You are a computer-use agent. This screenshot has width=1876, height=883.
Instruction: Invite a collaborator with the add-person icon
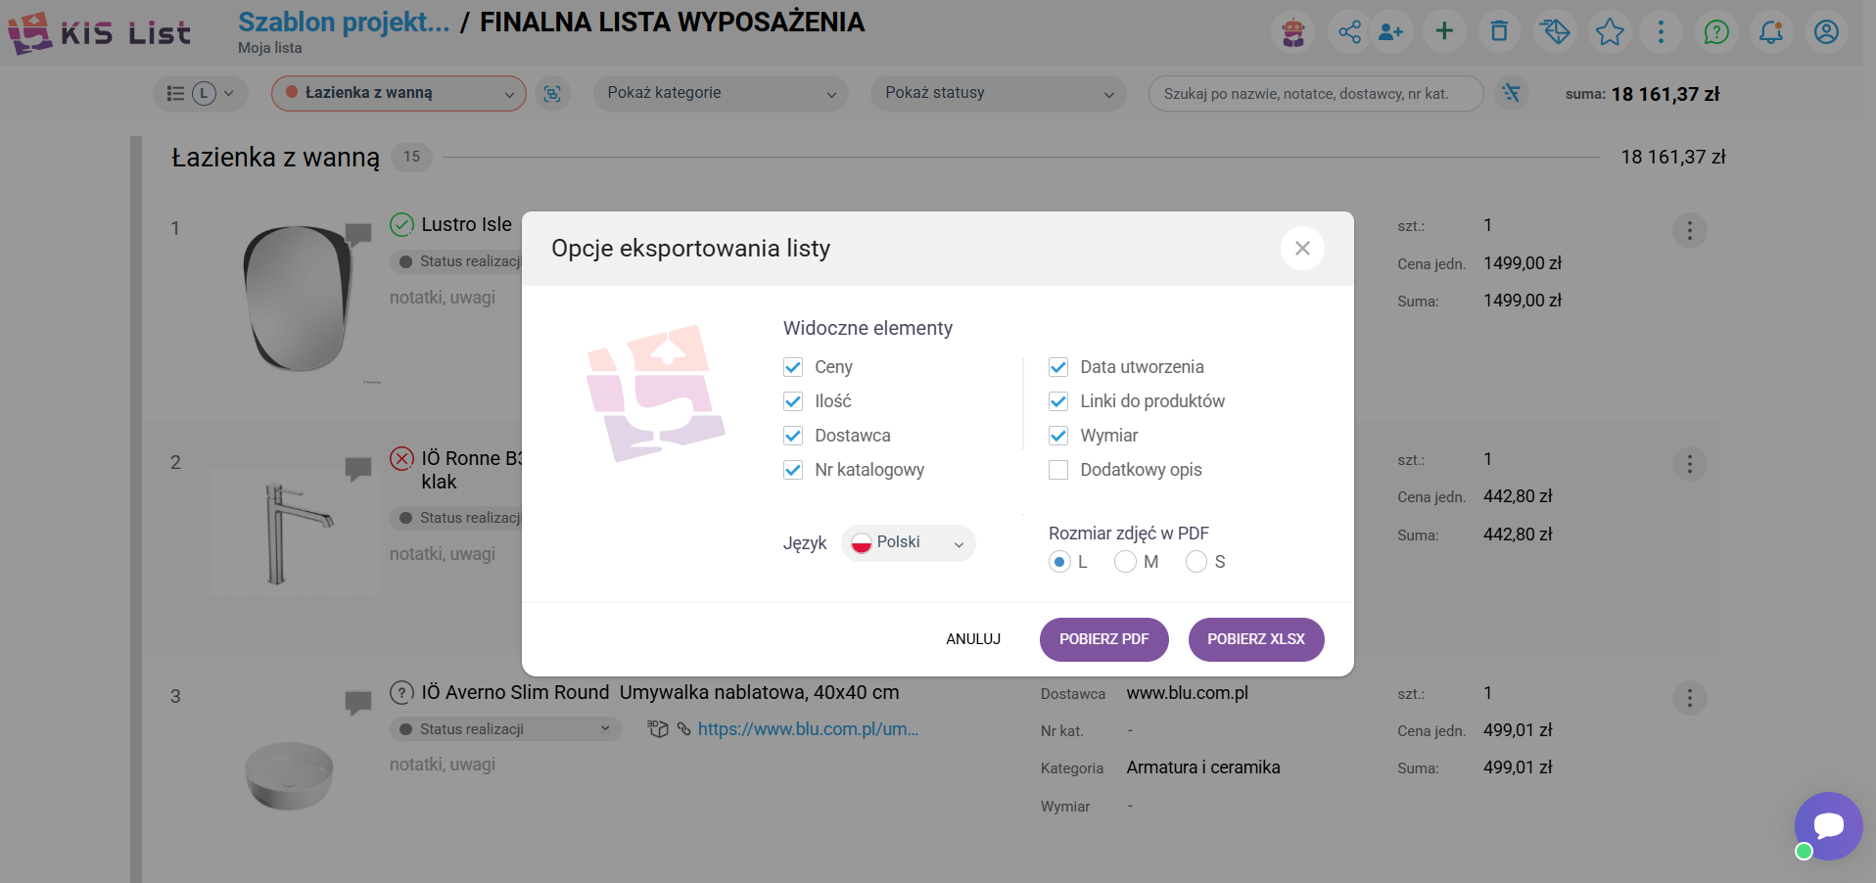coord(1391,31)
